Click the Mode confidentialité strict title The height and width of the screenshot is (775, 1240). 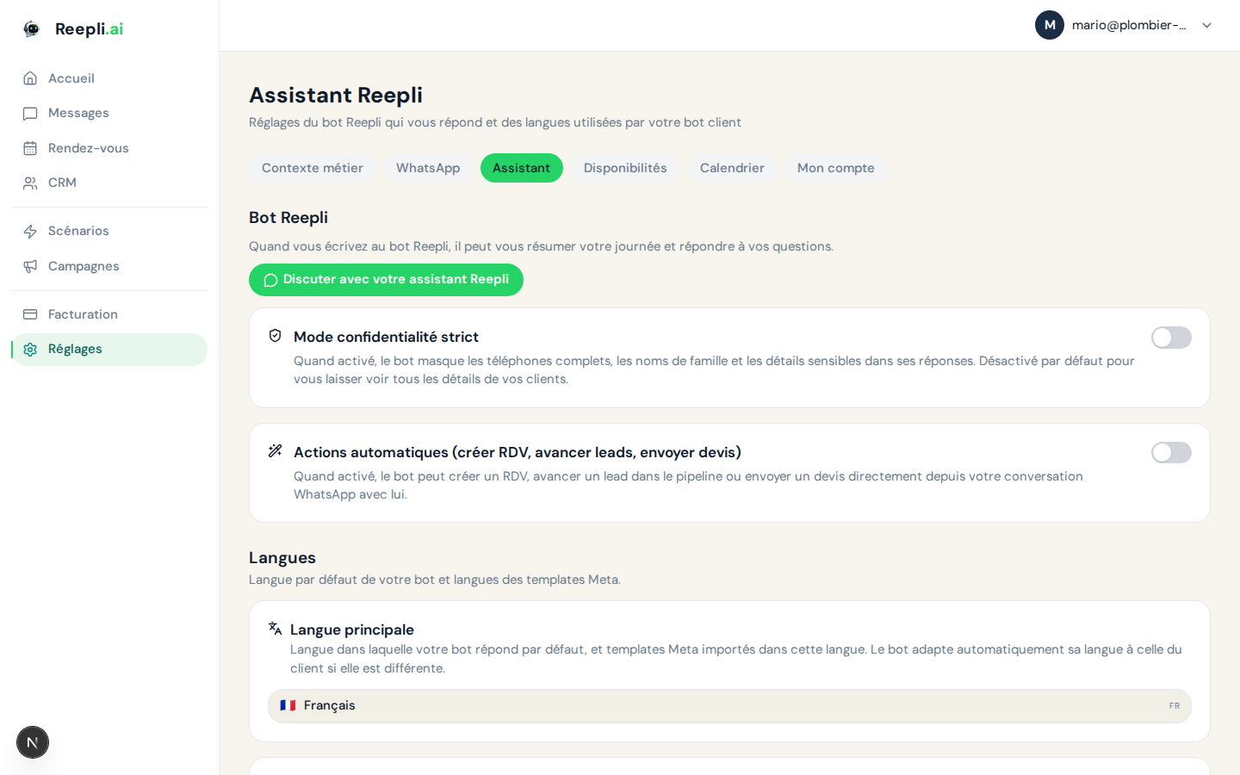click(x=386, y=337)
